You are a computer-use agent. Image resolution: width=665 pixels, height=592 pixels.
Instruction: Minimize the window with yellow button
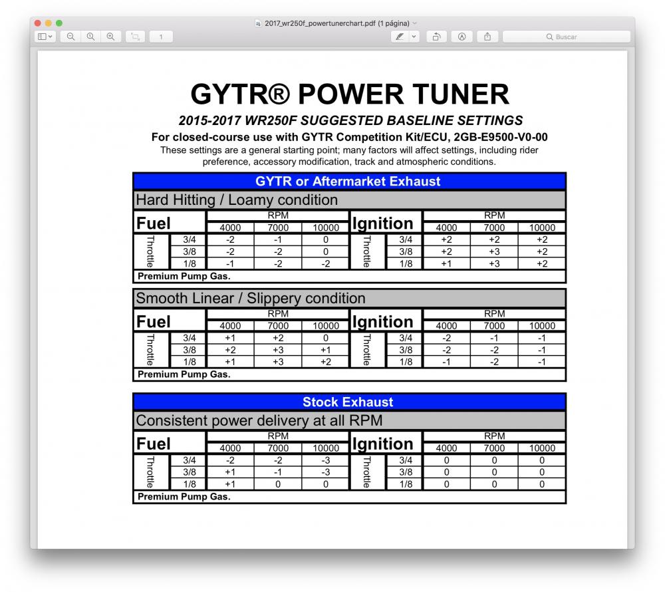coord(49,23)
